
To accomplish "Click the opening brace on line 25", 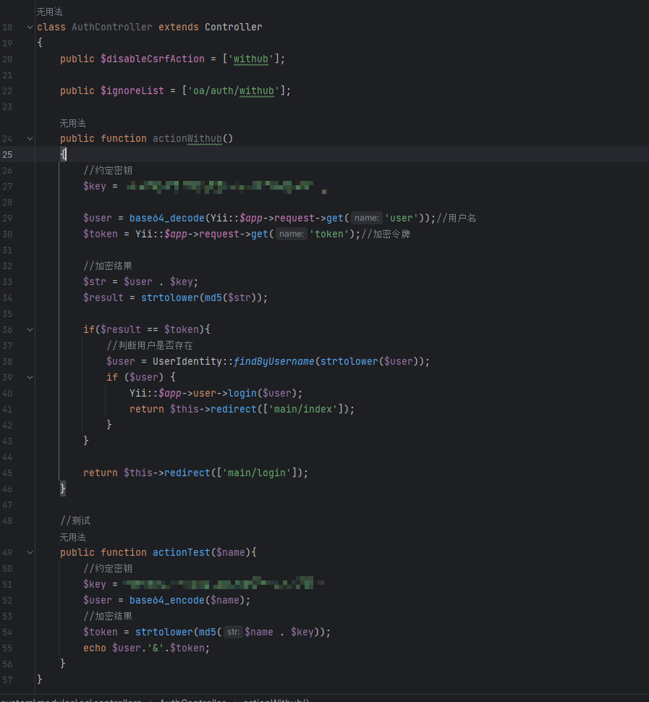I will coord(63,154).
